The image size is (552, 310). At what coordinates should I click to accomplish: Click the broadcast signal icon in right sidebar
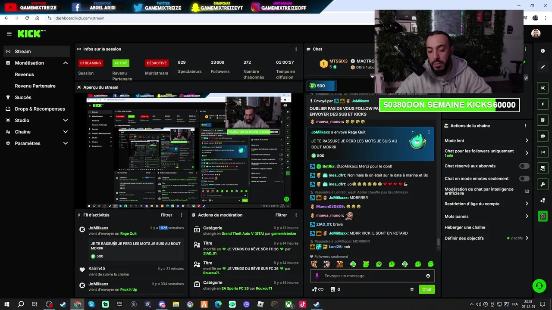543,152
